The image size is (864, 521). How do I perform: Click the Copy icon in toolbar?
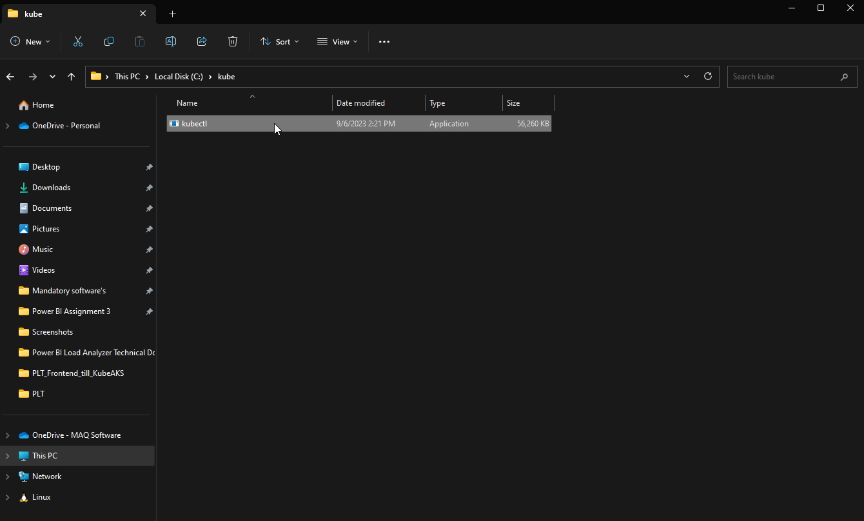pos(109,41)
